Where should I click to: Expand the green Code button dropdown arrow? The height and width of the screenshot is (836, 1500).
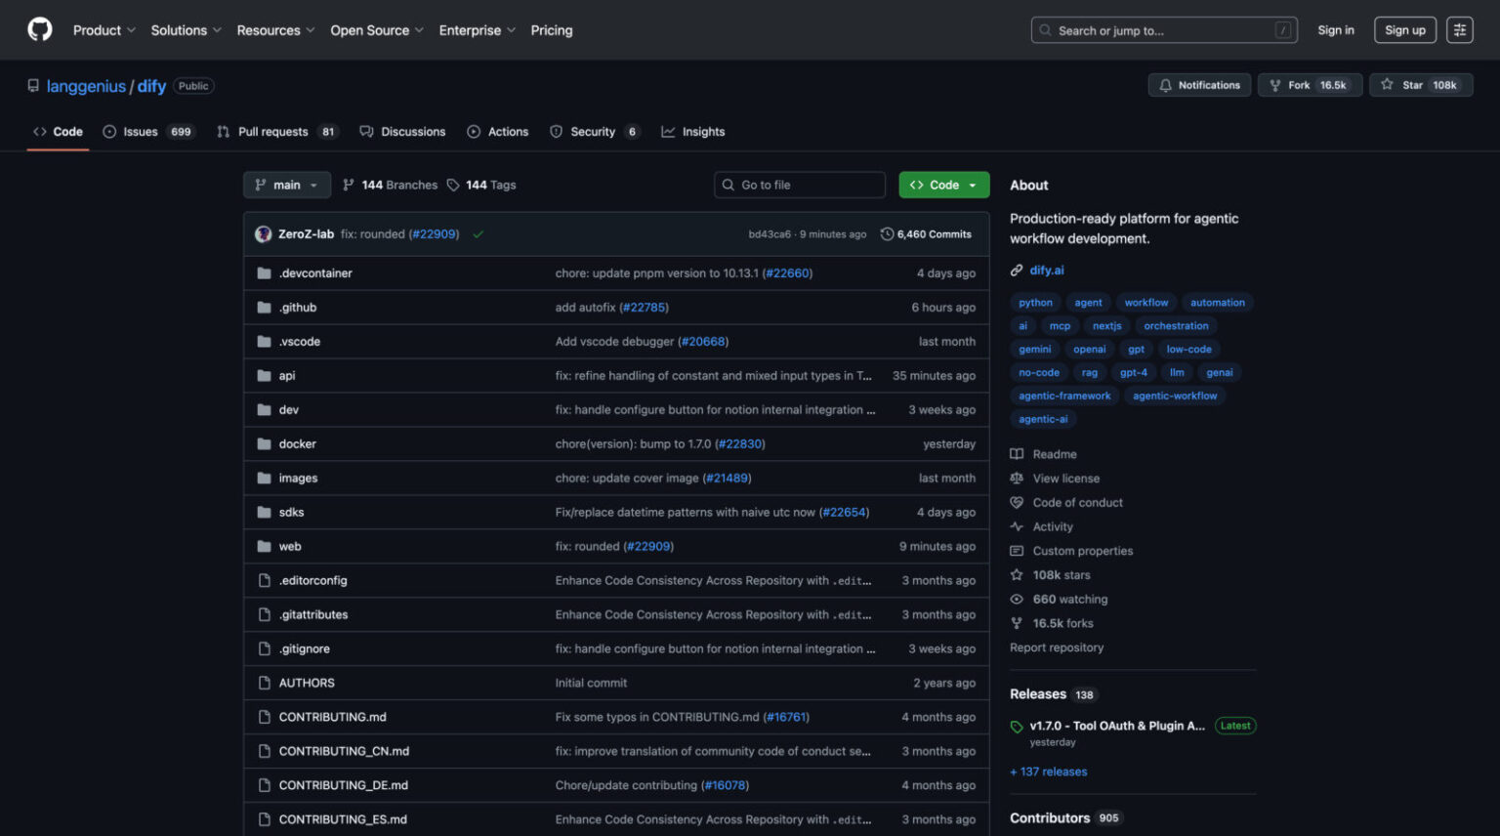tap(973, 185)
